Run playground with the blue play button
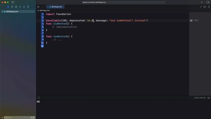This screenshot has height=119, width=211. pyautogui.click(x=42, y=46)
